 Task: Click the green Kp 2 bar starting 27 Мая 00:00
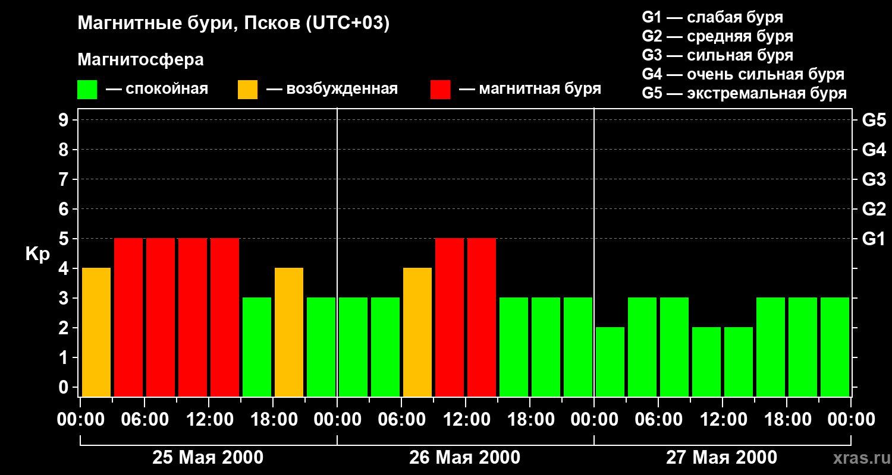coord(610,362)
